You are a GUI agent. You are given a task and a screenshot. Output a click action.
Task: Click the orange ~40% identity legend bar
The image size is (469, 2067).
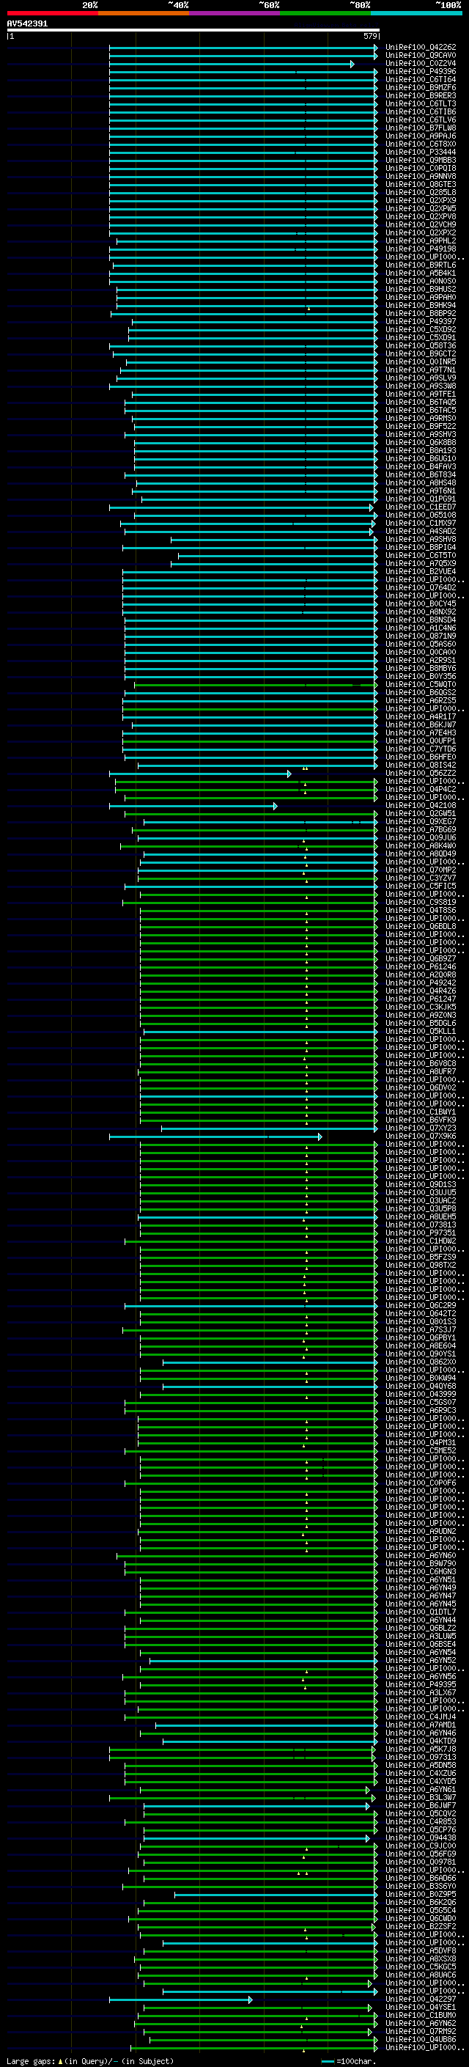pos(144,13)
